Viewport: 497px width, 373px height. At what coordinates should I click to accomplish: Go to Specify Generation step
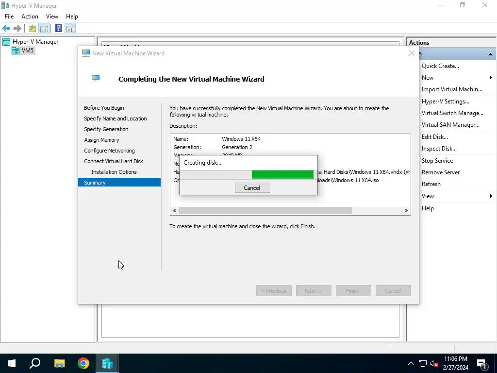[106, 129]
